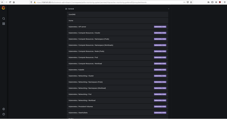Open the Dashboards grid icon in sidebar
The width and height of the screenshot is (227, 119).
tap(4, 24)
